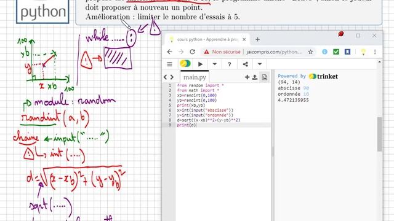This screenshot has height=221, width=394.
Task: Click page scroll-up arrow at top right
Action: (379, 61)
